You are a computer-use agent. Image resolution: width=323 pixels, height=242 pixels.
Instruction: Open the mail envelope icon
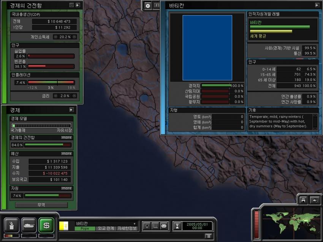(164, 226)
